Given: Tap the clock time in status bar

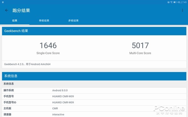Looking at the screenshot, I should coord(182,2).
